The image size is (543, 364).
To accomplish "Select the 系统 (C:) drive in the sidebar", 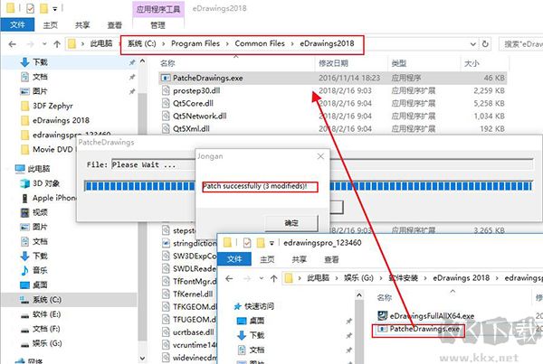I will [47, 299].
